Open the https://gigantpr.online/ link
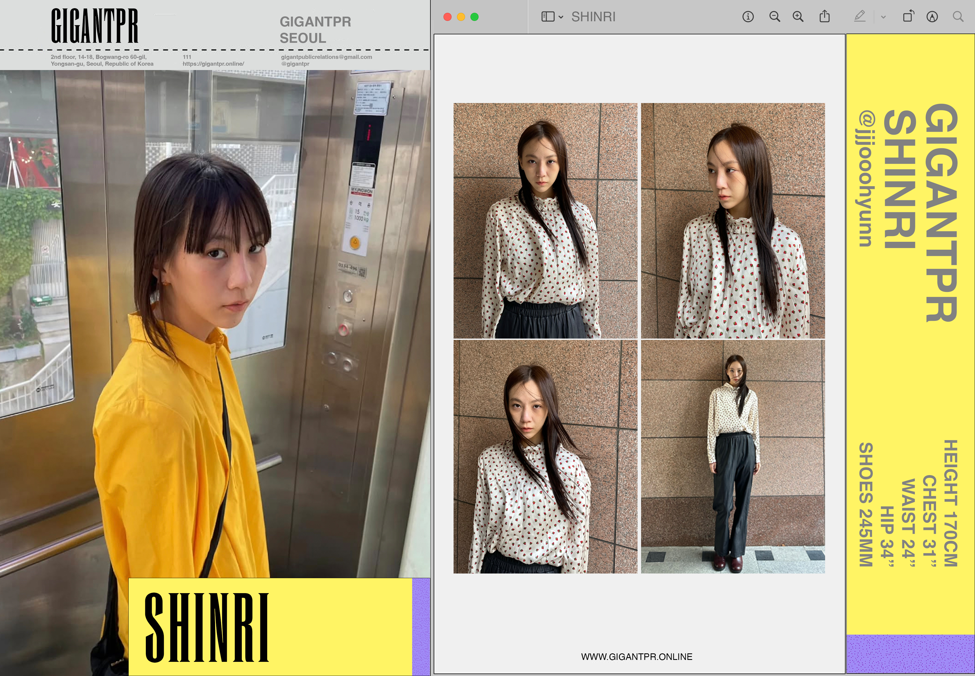The image size is (975, 676). (213, 64)
